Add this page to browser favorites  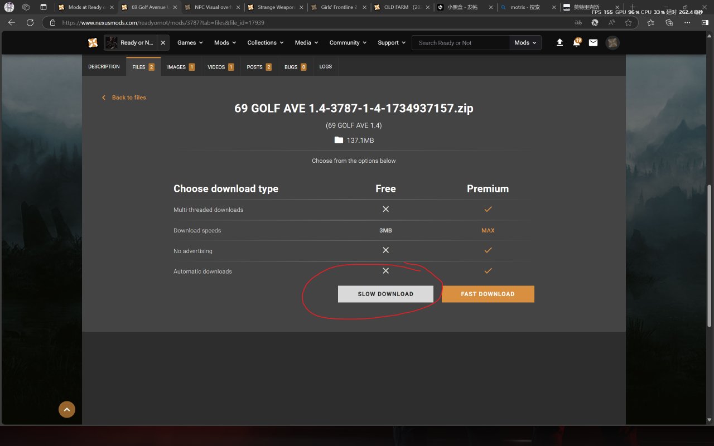[629, 23]
